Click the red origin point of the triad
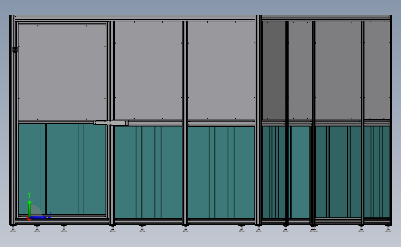Viewport: 401px width, 247px height. click(x=29, y=218)
